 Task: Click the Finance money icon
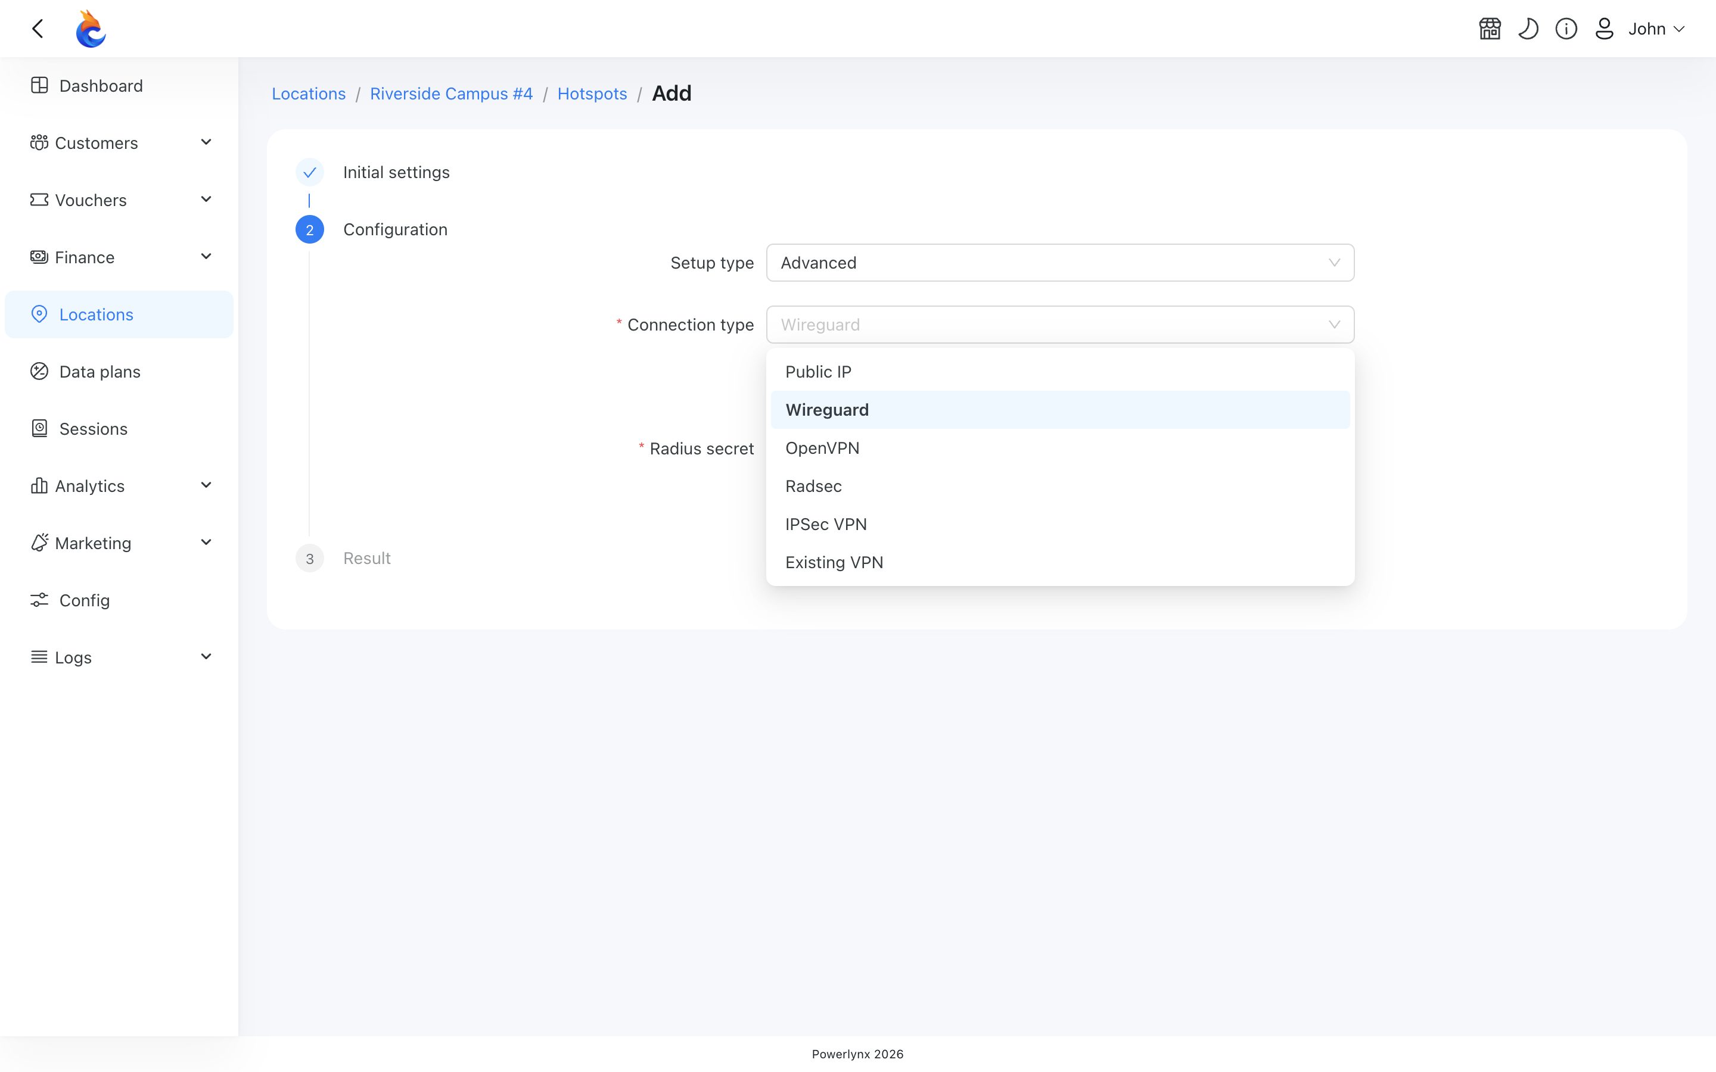coord(40,257)
